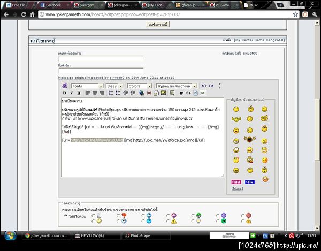Image resolution: width=321 pixels, height=251 pixels.
Task: Insert the pink ตอบ smiley image
Action: tap(236, 182)
